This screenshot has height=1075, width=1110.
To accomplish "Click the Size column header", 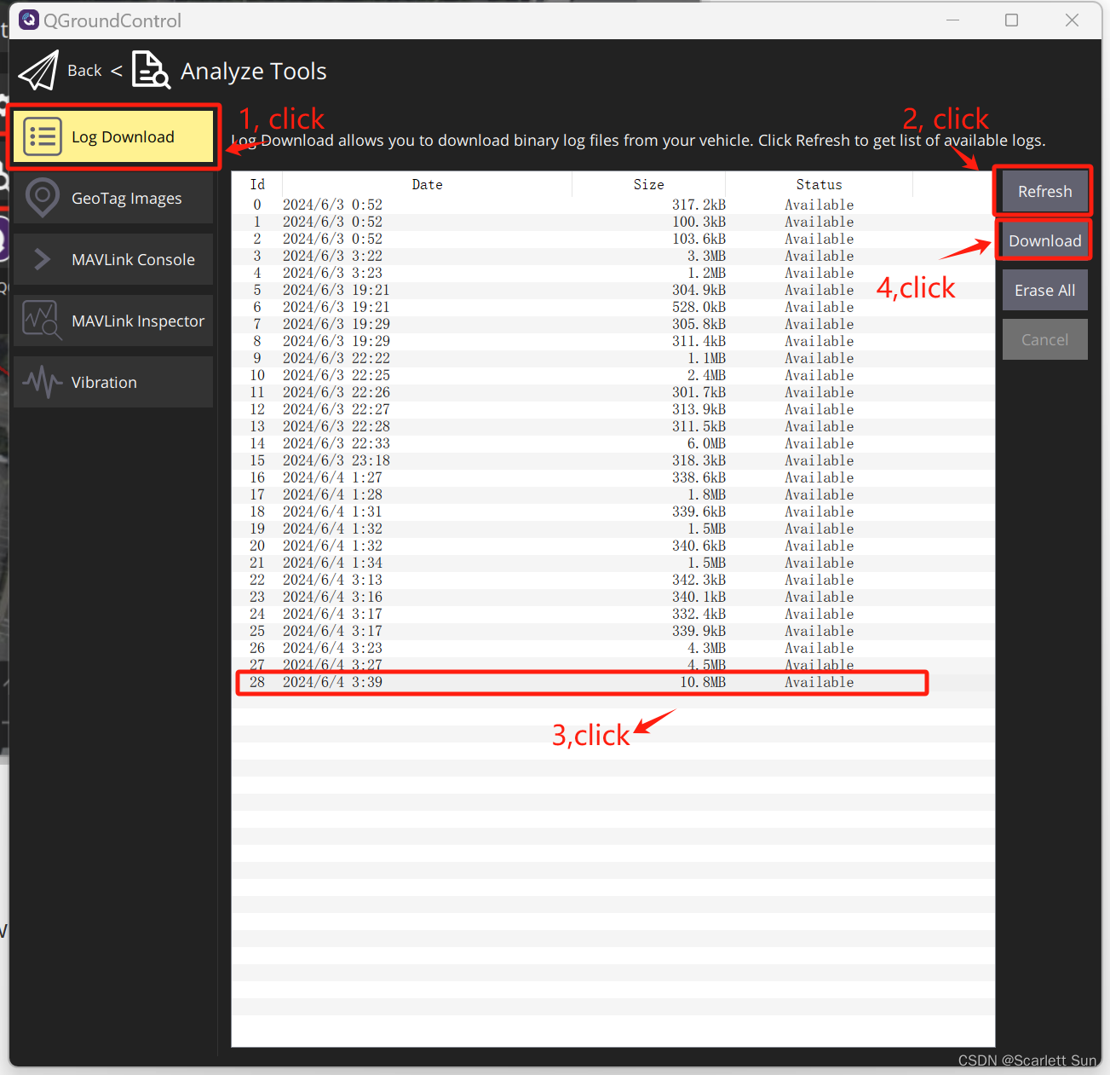I will point(648,183).
